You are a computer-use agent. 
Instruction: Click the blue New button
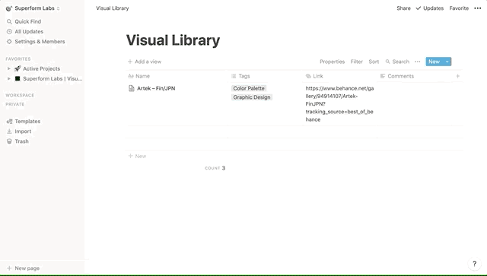(434, 62)
